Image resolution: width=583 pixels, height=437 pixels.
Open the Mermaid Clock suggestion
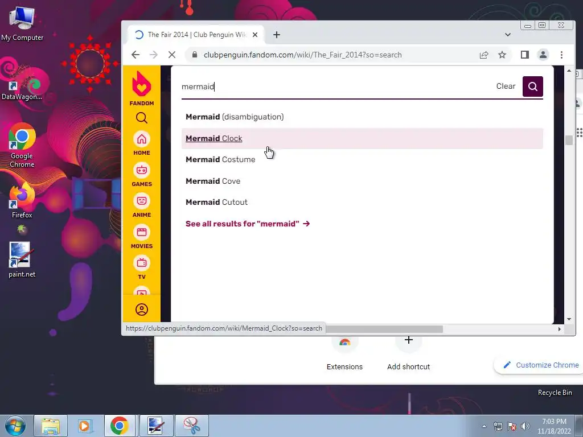click(362, 139)
